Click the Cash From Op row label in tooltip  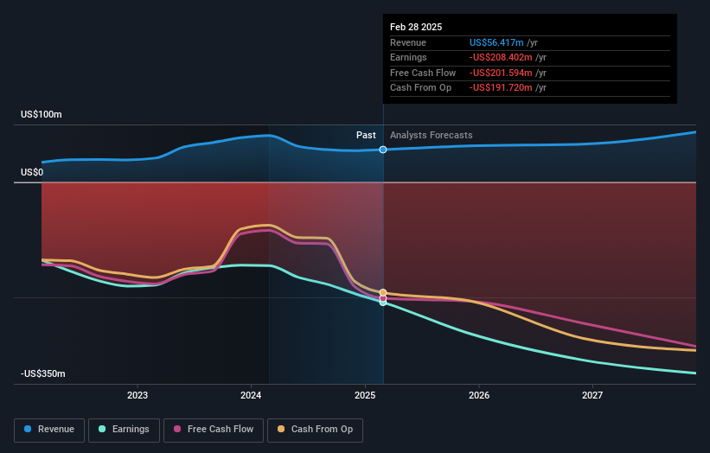click(420, 88)
